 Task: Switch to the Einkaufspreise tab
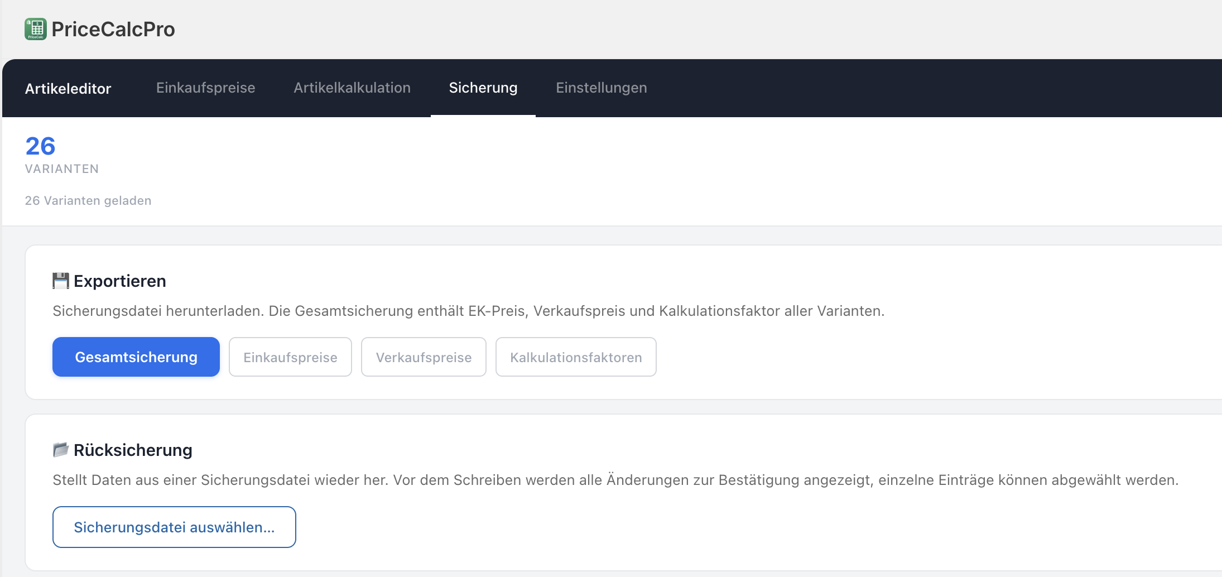pos(206,88)
